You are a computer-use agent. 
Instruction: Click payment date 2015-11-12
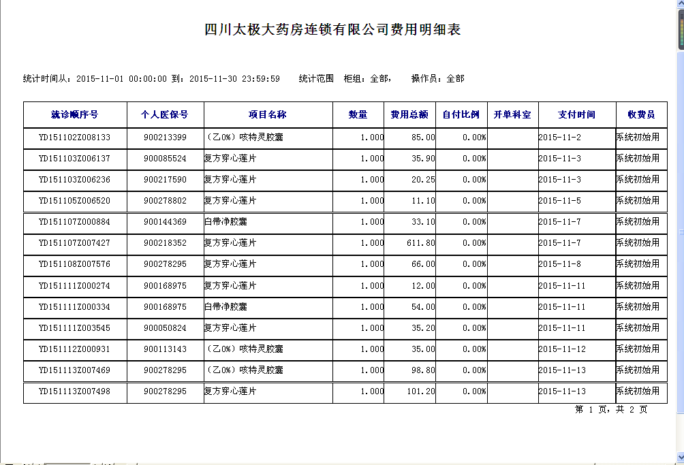coord(562,349)
